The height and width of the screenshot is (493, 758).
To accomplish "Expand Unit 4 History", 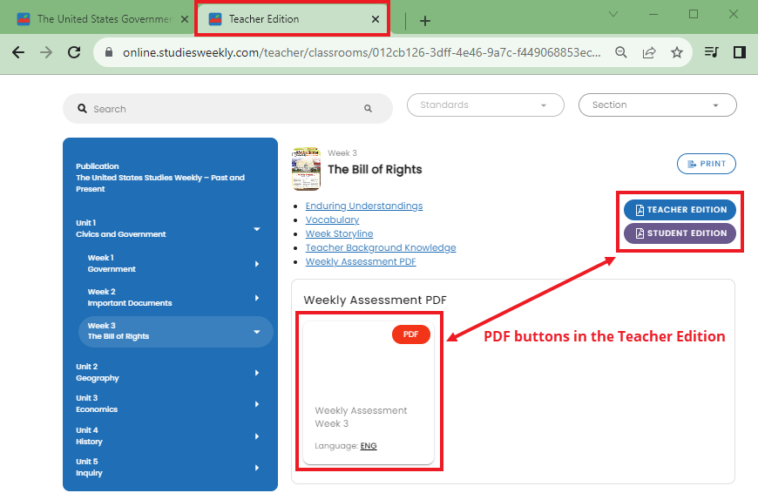I will [257, 436].
